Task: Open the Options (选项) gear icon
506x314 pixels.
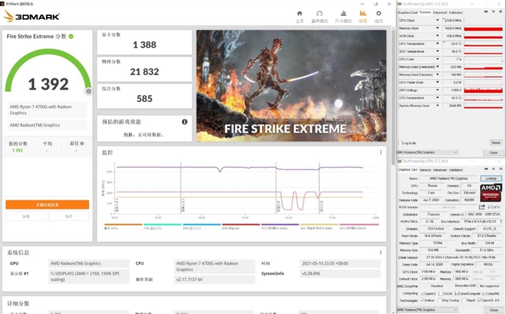Action: (x=379, y=15)
